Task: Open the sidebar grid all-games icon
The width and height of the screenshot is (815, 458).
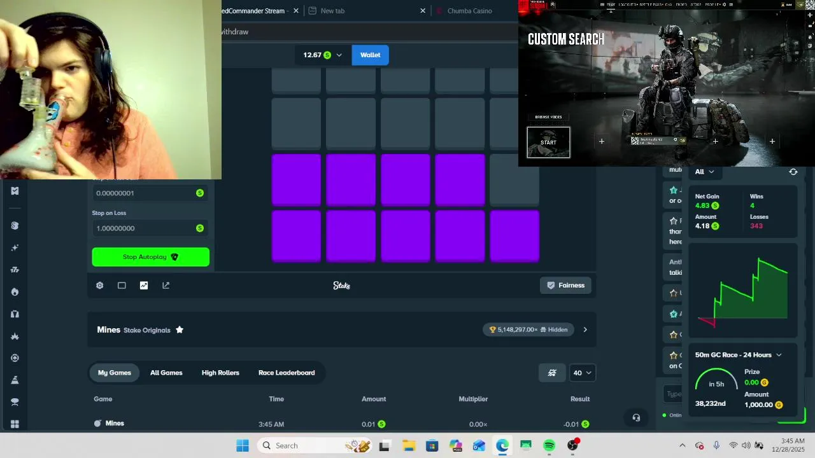Action: click(15, 424)
